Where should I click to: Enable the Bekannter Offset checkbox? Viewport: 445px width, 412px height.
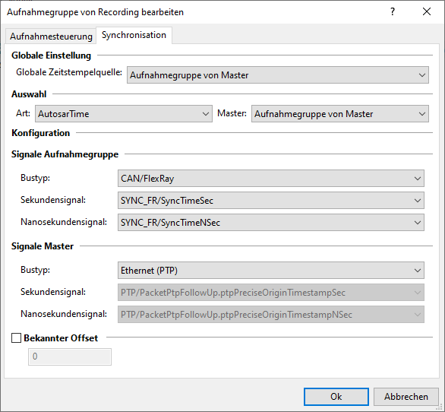tap(16, 338)
